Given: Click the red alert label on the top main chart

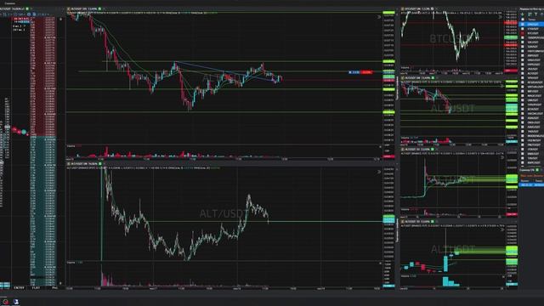Looking at the screenshot, I should [x=366, y=72].
